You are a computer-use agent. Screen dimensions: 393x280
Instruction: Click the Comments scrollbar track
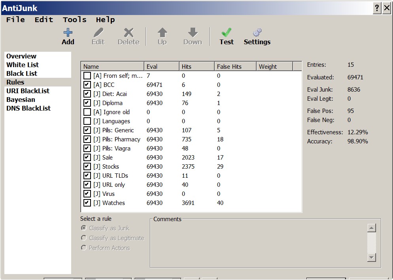pos(371,242)
